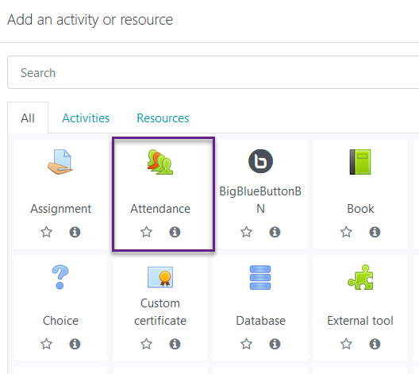Show External tool information
419x374 pixels.
pyautogui.click(x=375, y=344)
